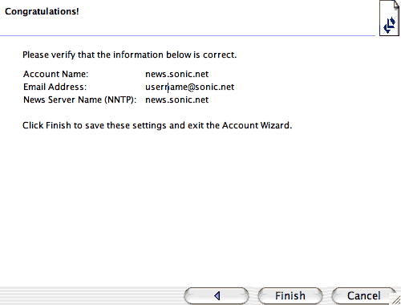The width and height of the screenshot is (401, 305).
Task: Click the 'Please verify that the information' sentence
Action: [x=130, y=55]
